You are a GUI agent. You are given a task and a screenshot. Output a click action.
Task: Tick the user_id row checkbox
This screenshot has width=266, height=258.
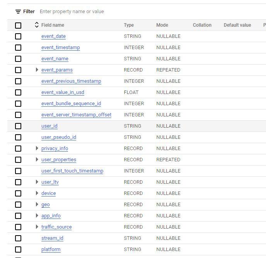click(x=18, y=126)
